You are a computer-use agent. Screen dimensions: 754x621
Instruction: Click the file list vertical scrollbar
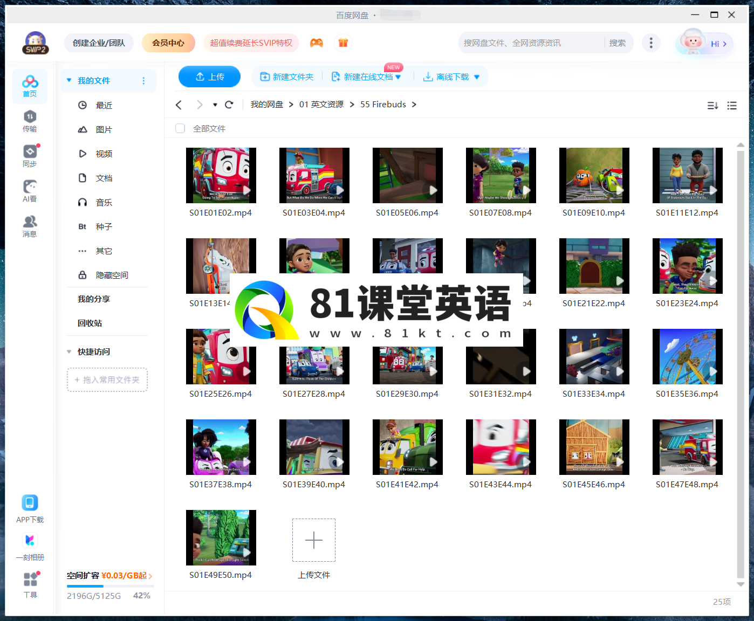[x=741, y=364]
